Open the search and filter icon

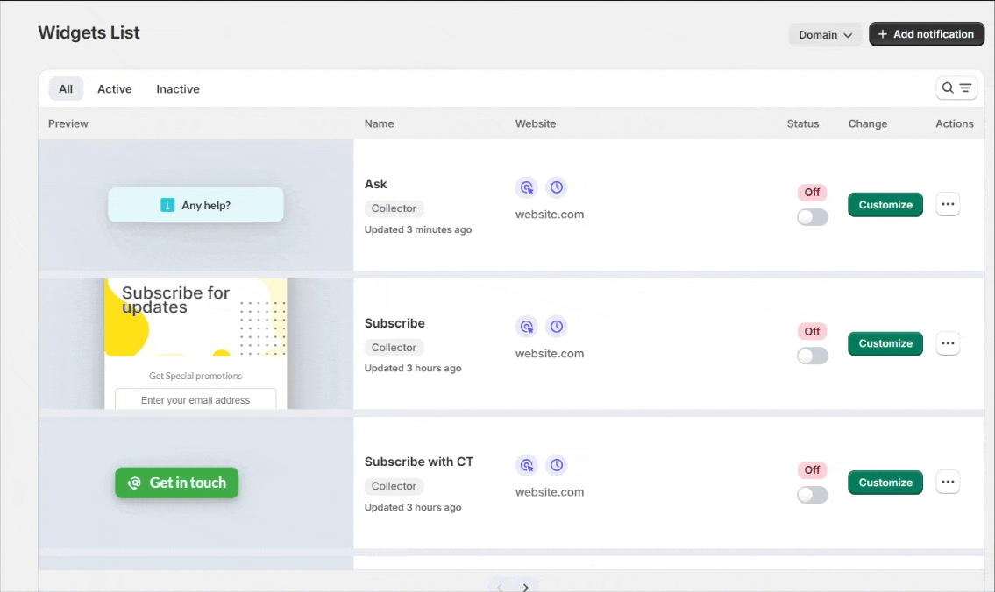[956, 88]
